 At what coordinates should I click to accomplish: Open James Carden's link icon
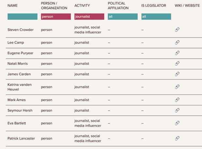pyautogui.click(x=177, y=74)
